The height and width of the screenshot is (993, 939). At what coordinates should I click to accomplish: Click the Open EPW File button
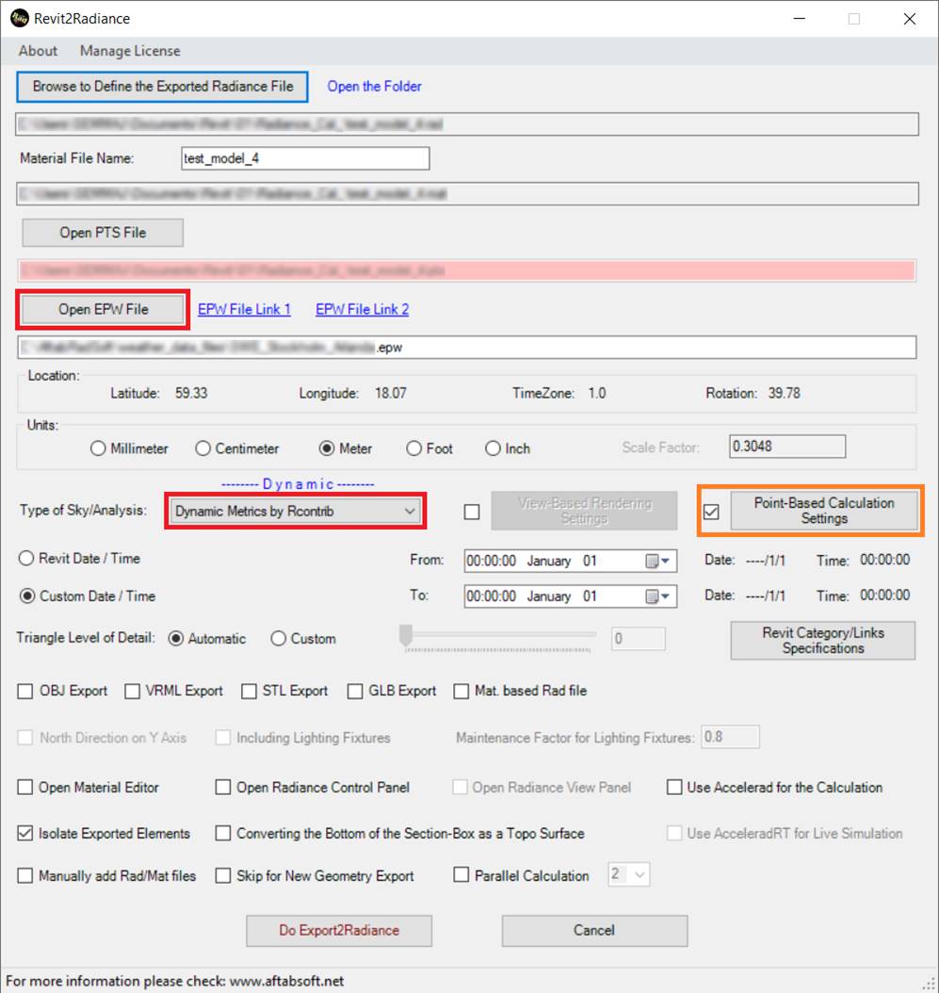[x=104, y=310]
